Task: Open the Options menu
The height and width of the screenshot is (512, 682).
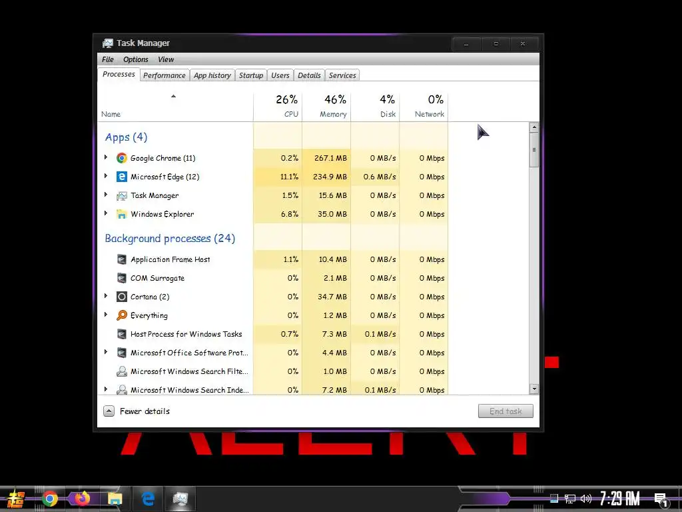Action: coord(136,59)
